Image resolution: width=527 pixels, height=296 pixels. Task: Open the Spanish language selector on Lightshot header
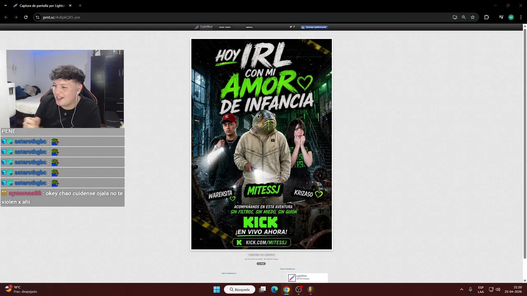(225, 27)
